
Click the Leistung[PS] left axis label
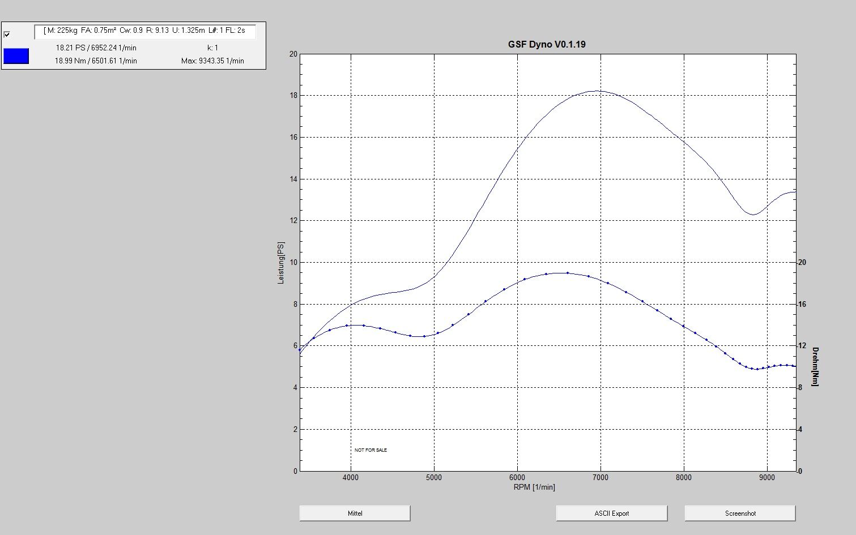(x=280, y=263)
